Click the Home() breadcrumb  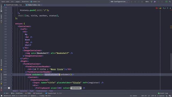coord(15,91)
